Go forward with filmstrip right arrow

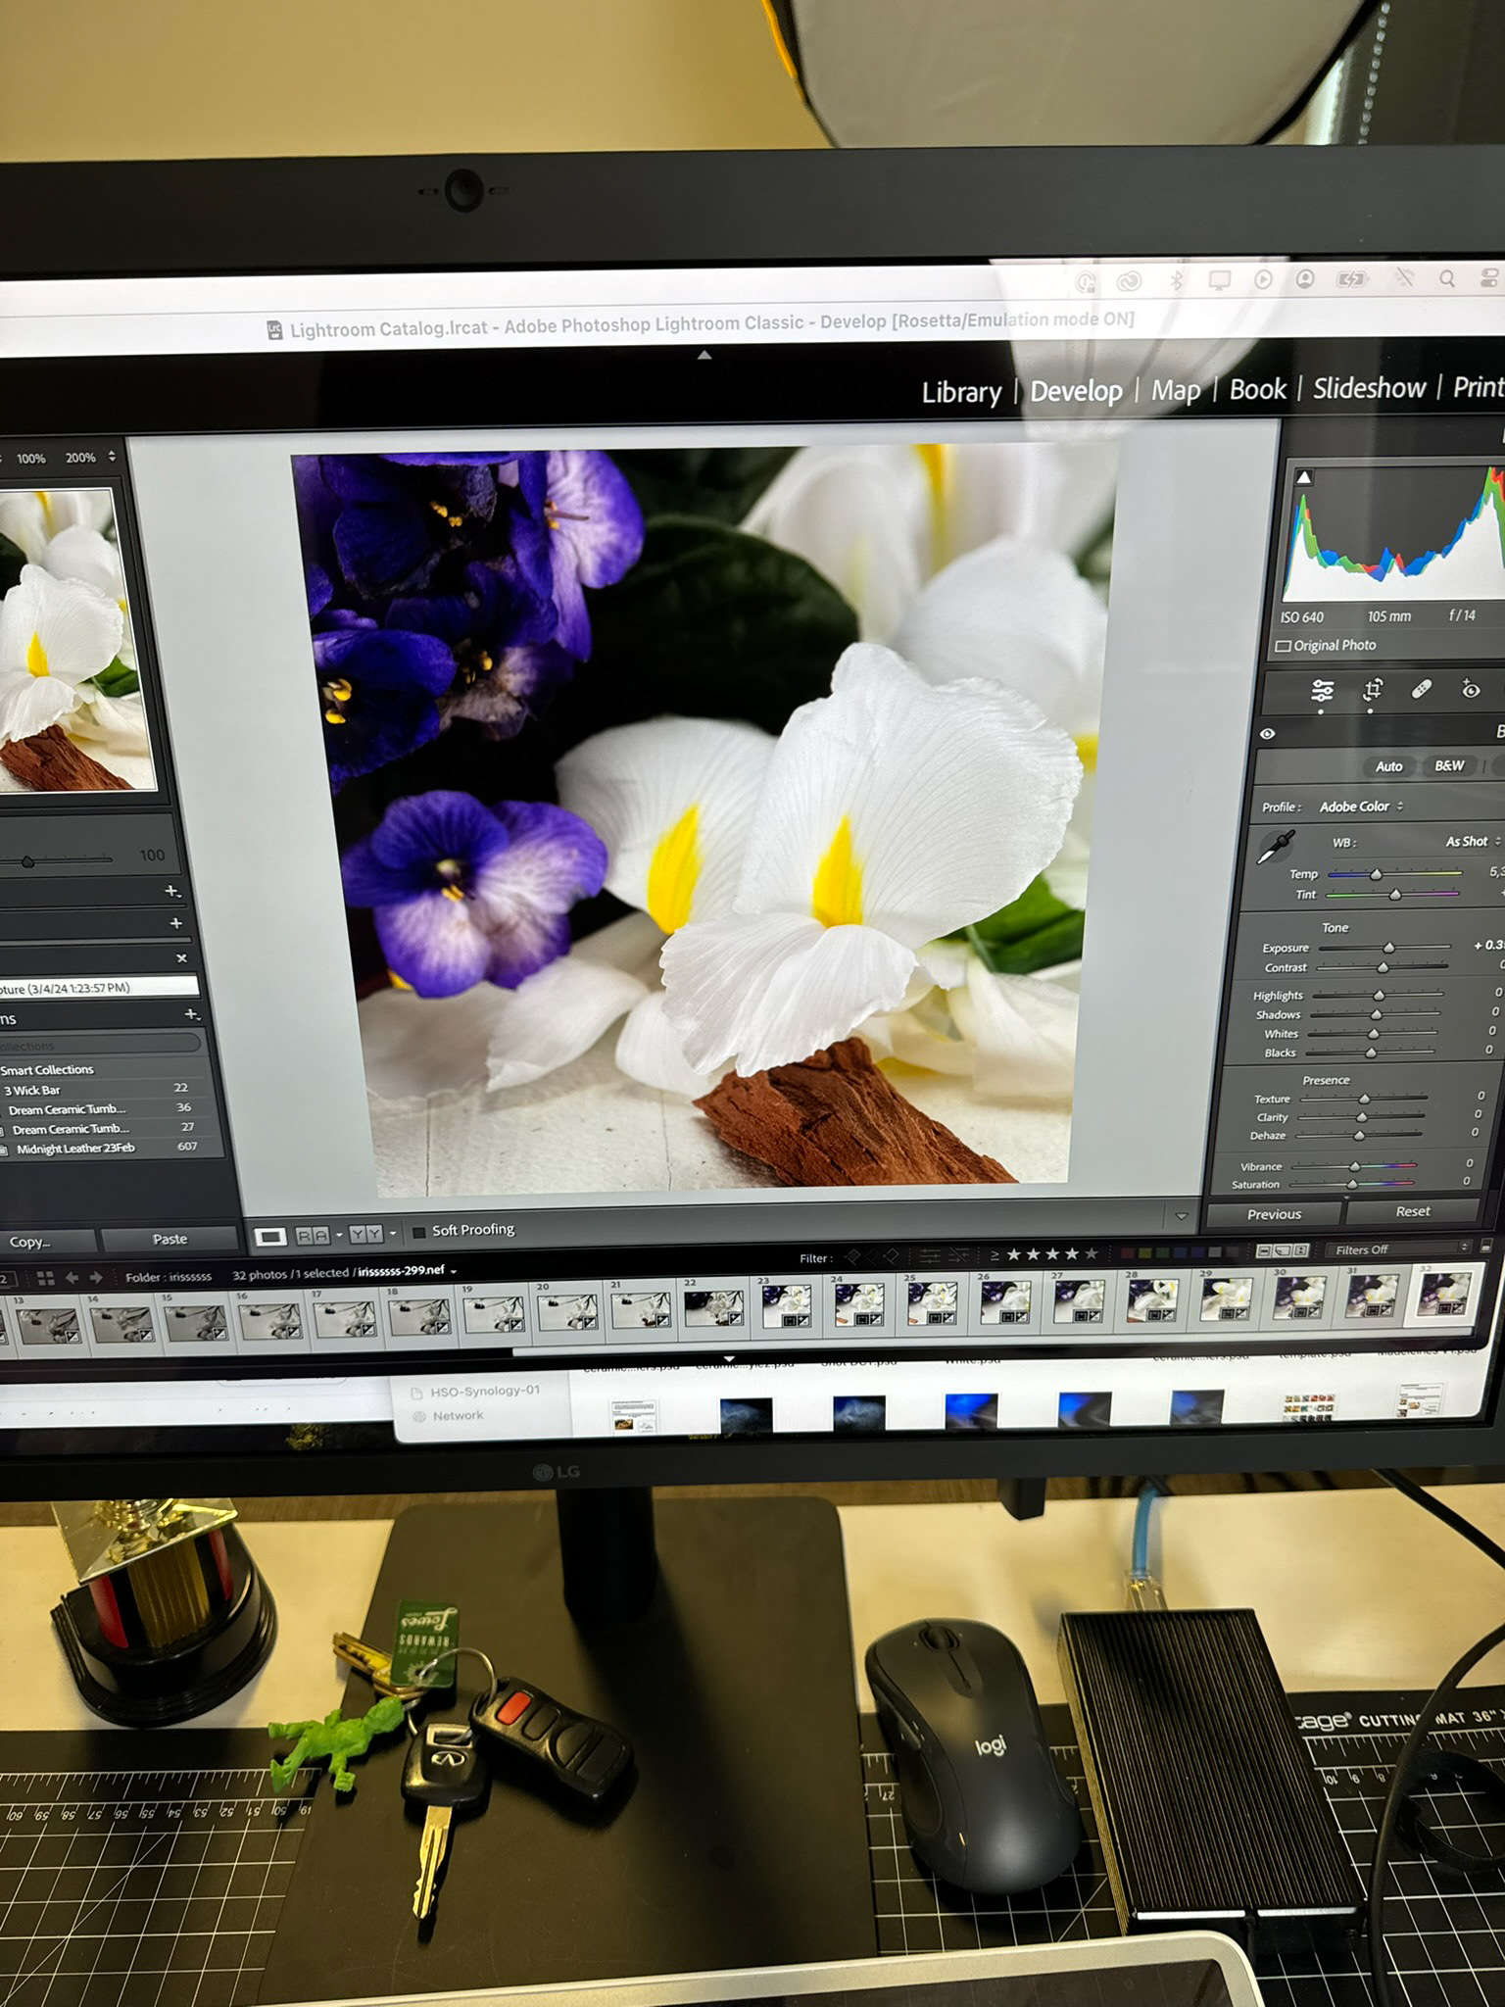coord(96,1277)
